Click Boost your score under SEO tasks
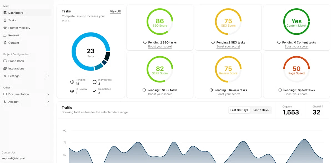The width and height of the screenshot is (333, 163). coord(160,47)
